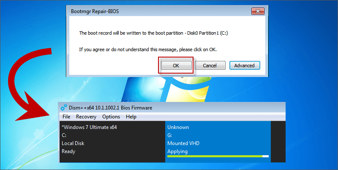Viewport: 338px width, 170px height.
Task: Click OK in the Bootmgr Repair dialog
Action: coord(176,66)
